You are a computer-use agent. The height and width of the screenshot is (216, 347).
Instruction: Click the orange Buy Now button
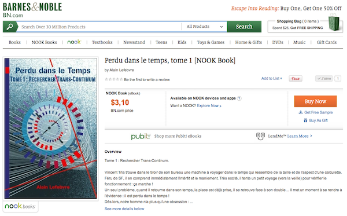click(x=315, y=101)
